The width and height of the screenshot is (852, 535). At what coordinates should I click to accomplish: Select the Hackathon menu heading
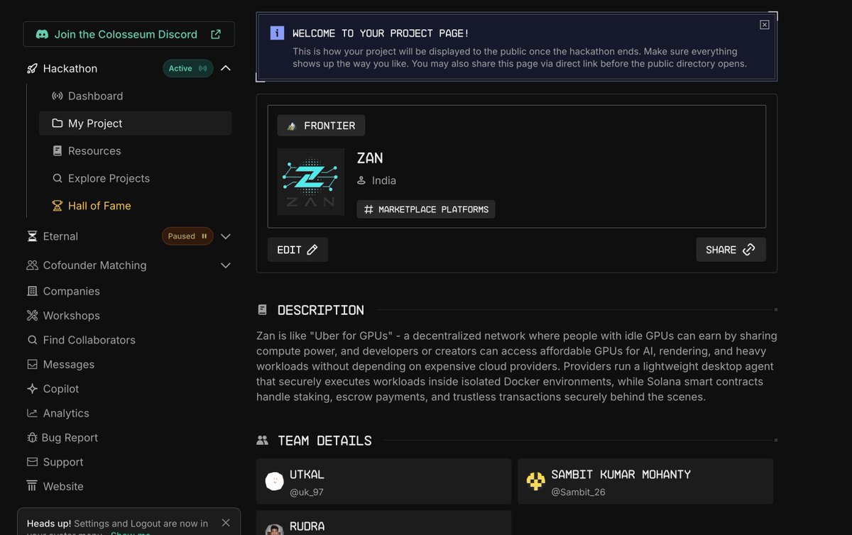[x=70, y=69]
